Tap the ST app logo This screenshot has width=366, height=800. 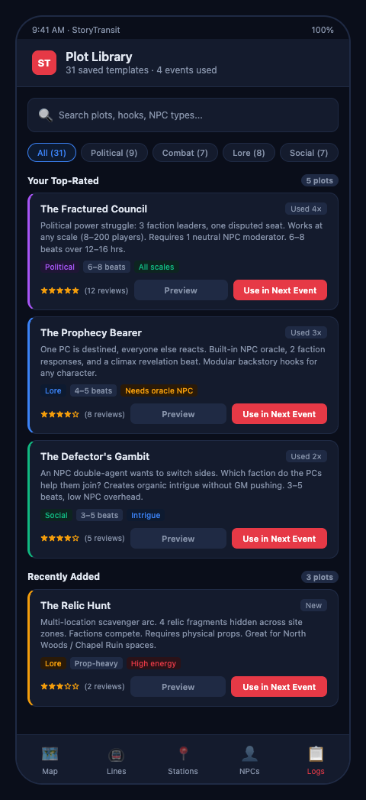[x=44, y=63]
